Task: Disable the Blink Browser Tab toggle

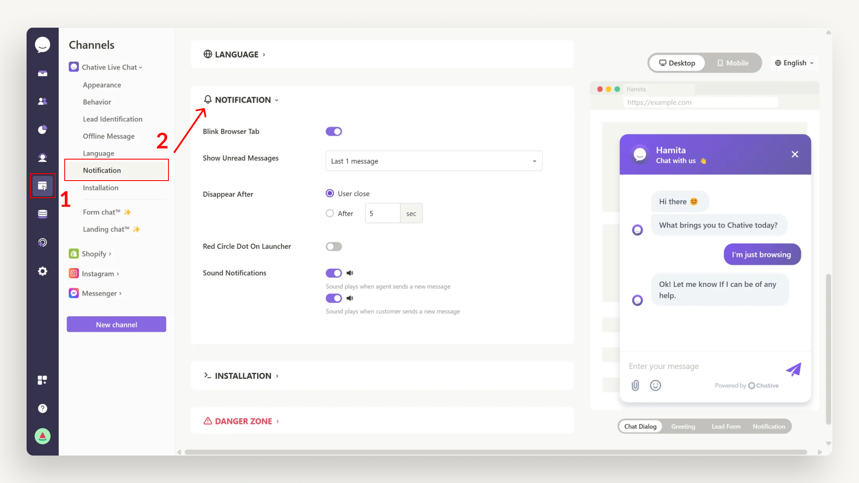Action: (x=333, y=131)
